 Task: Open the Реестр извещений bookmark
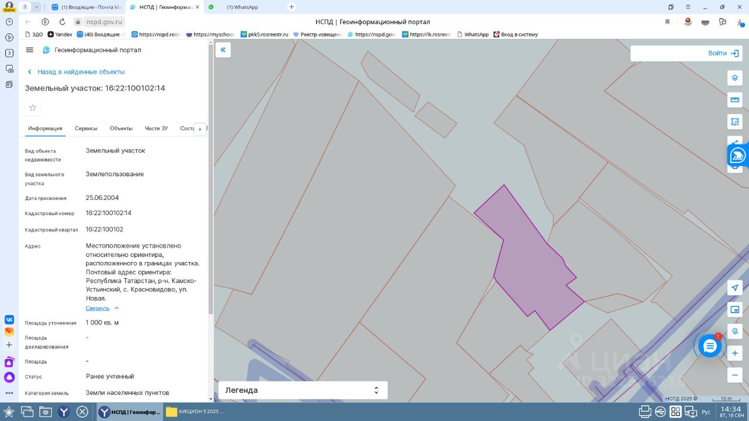click(317, 34)
